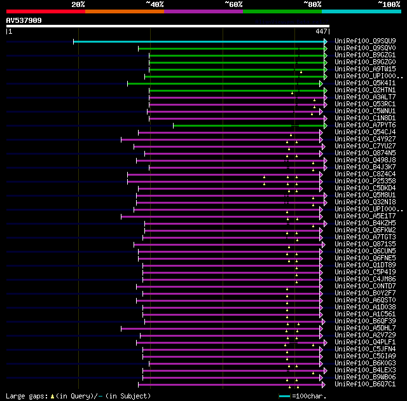Click the UniRef100_B9WB06 label
Image resolution: width=407 pixels, height=401 pixels.
click(x=365, y=377)
